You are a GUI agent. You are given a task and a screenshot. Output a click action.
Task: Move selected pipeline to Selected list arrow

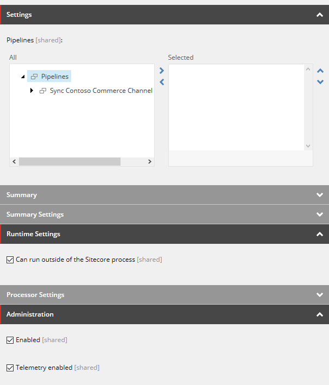162,71
